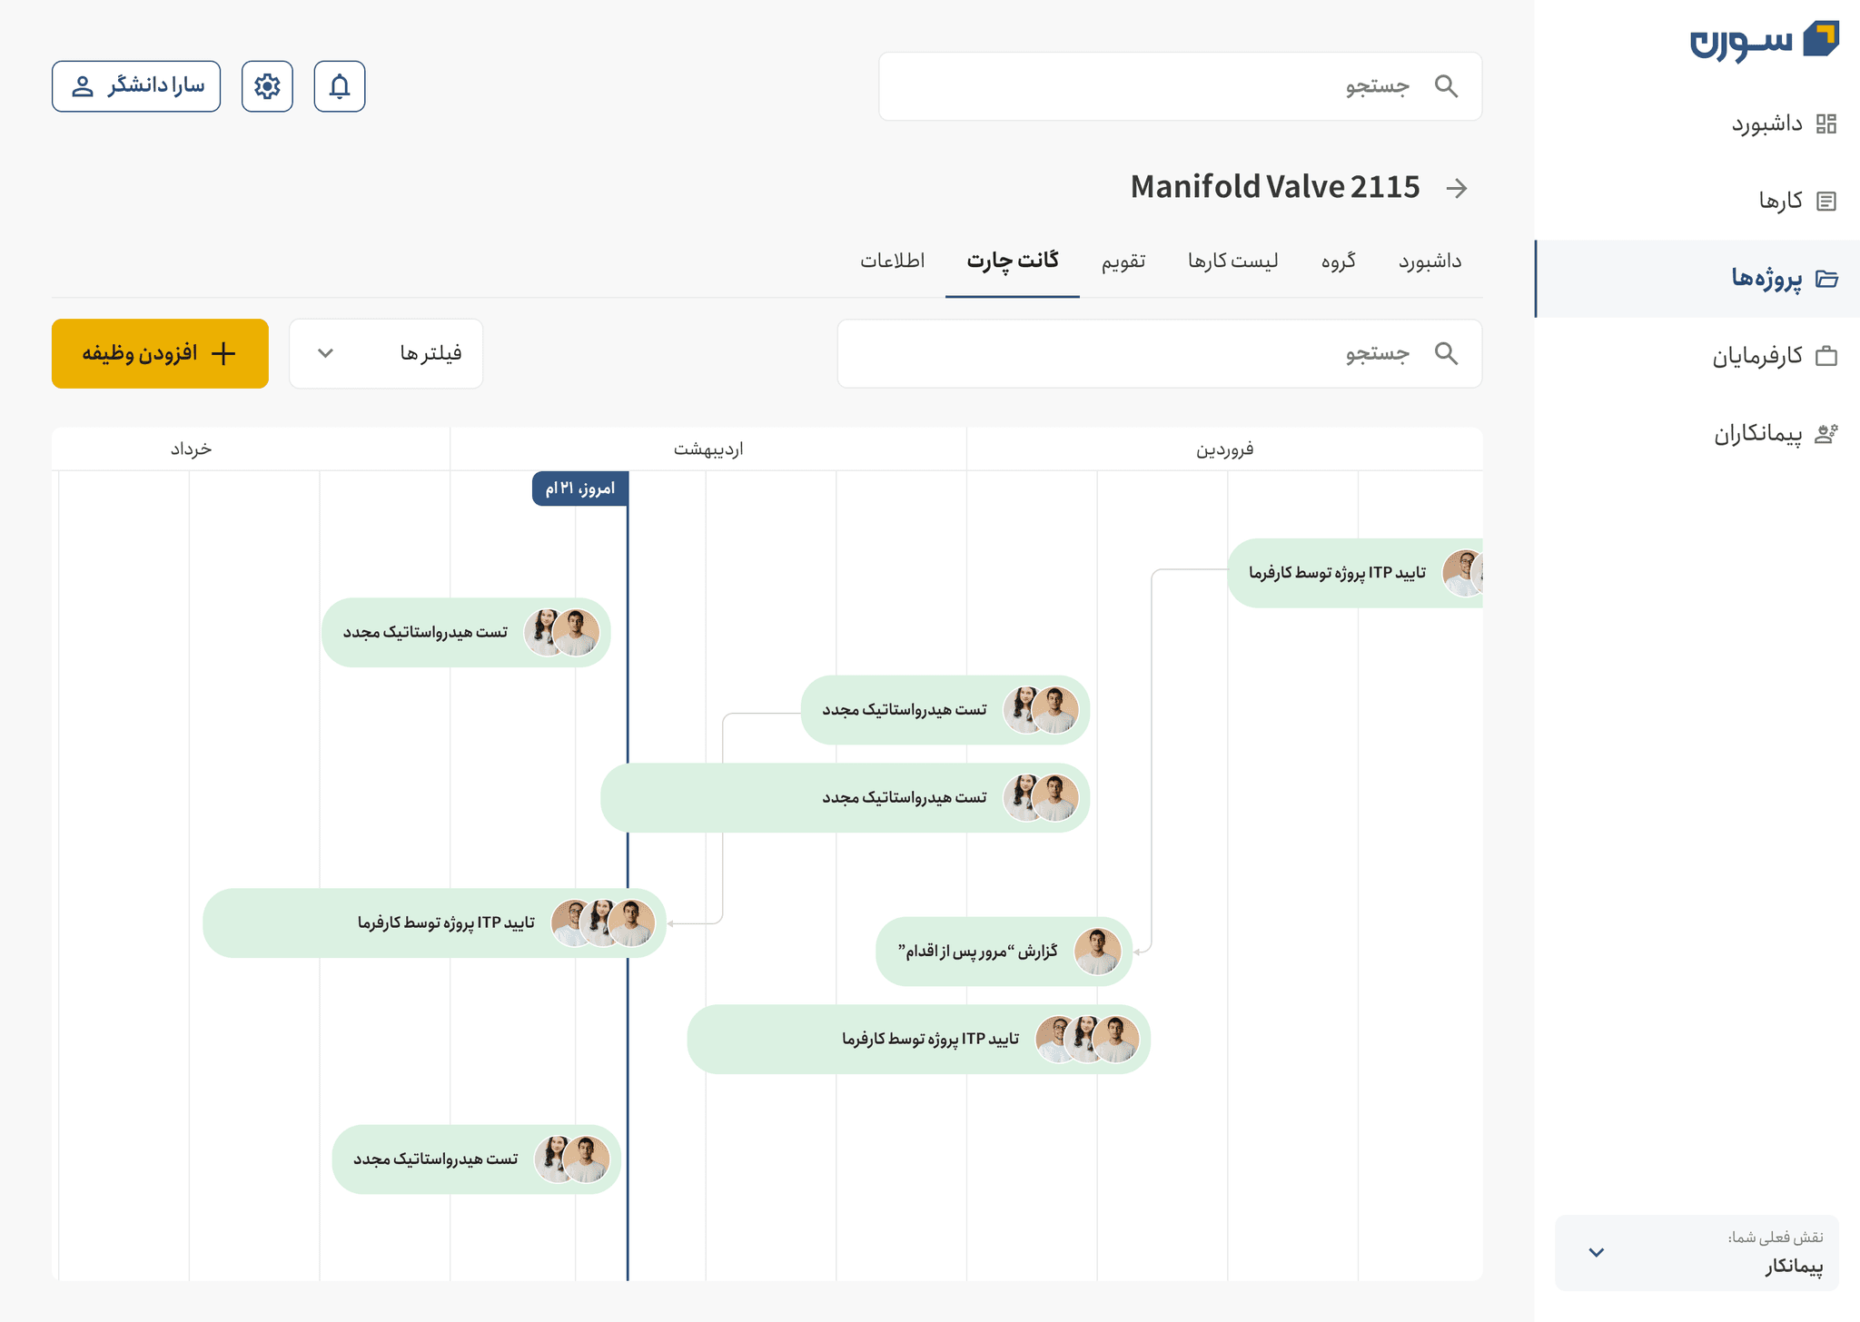The image size is (1860, 1322).
Task: Click the افزودن وظیفه button
Action: pos(160,353)
